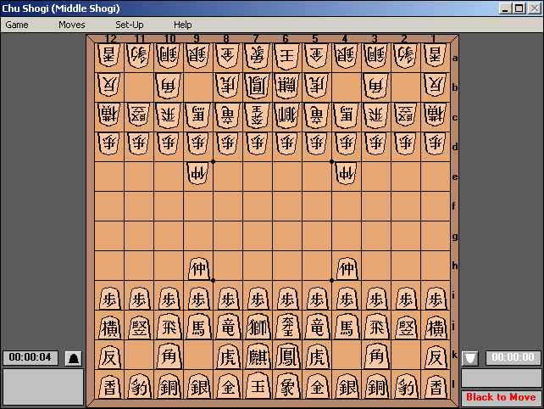Click White's Bishop on square 10b

pyautogui.click(x=169, y=85)
